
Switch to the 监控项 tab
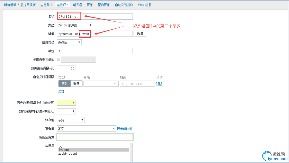[x=63, y=5]
